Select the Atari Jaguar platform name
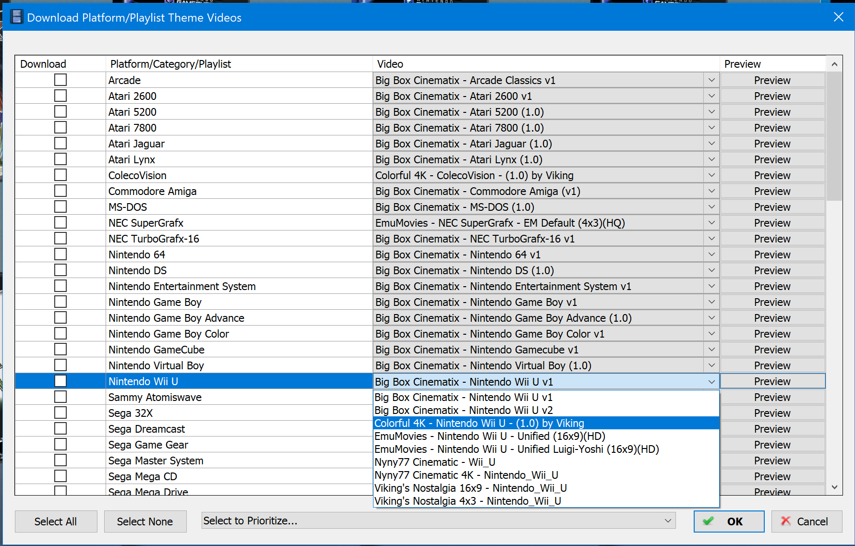This screenshot has height=546, width=855. (136, 144)
